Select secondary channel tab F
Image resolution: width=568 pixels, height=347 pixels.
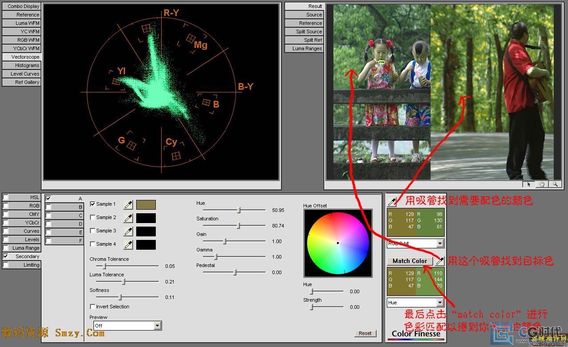click(64, 241)
